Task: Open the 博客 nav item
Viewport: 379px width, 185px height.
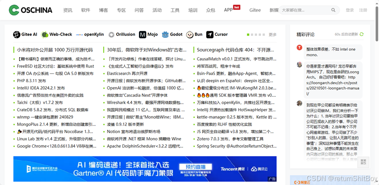Action: pos(104,10)
